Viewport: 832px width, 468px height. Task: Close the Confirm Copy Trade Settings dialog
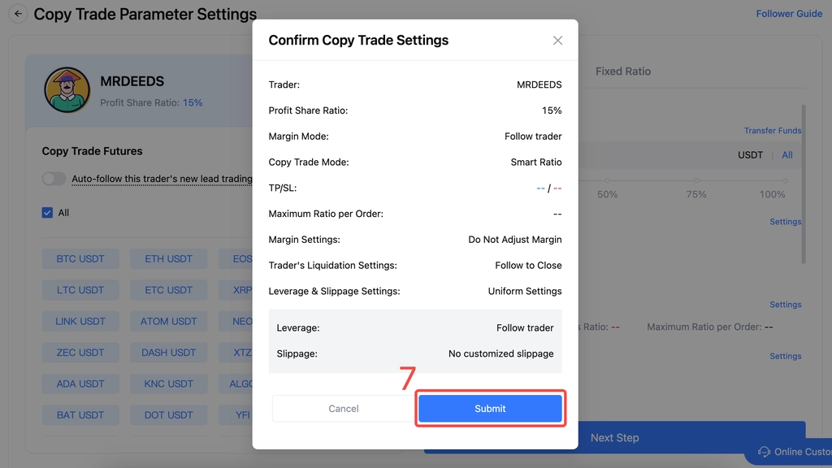click(x=557, y=41)
